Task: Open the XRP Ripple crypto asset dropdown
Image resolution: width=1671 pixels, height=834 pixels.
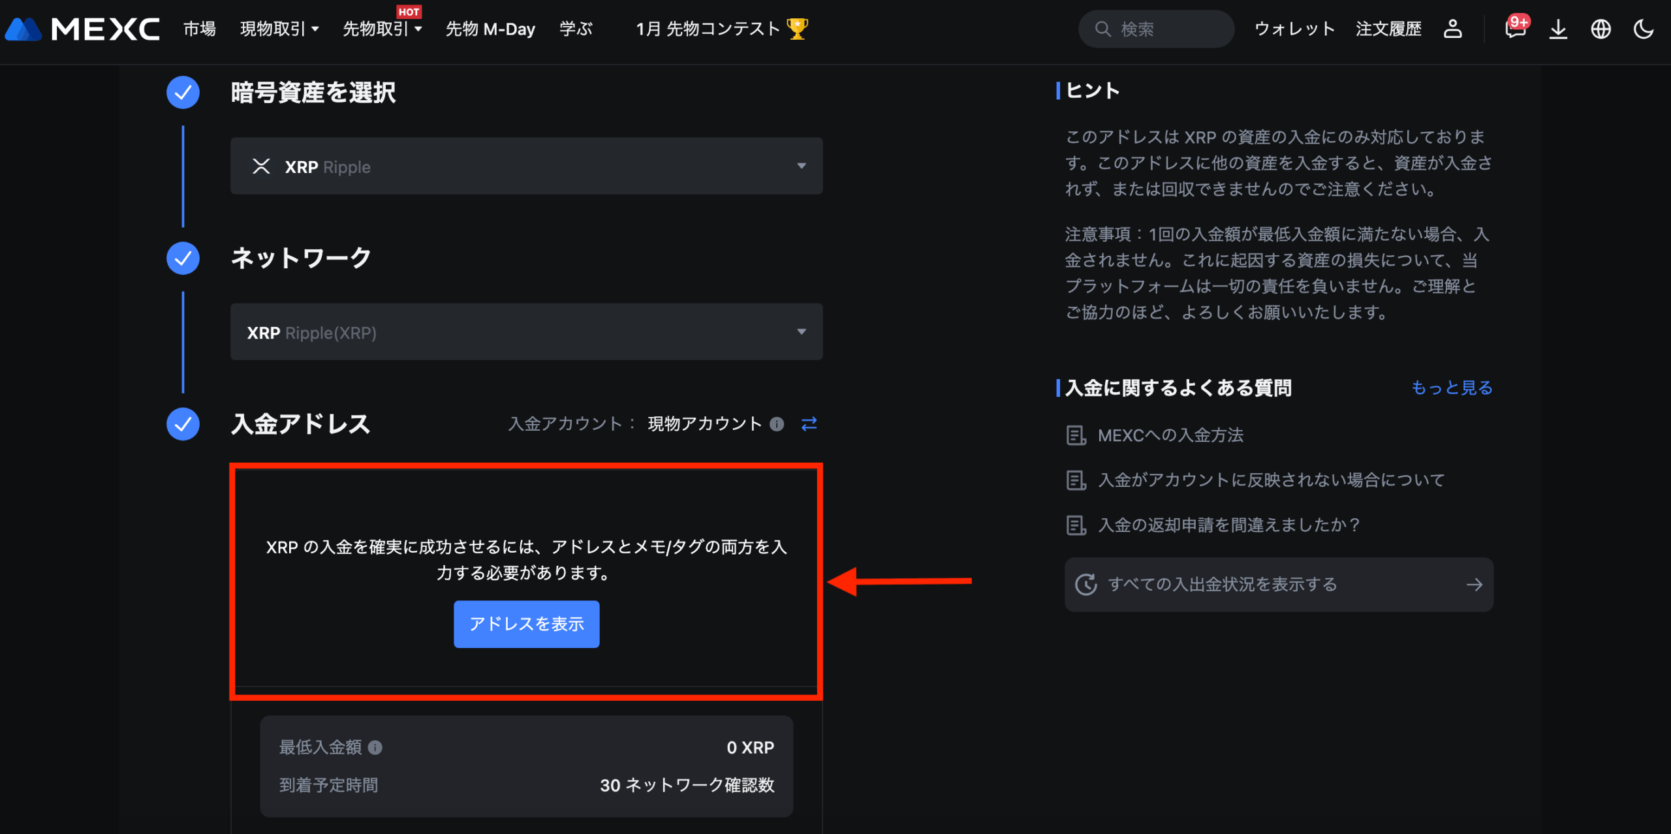Action: tap(526, 166)
